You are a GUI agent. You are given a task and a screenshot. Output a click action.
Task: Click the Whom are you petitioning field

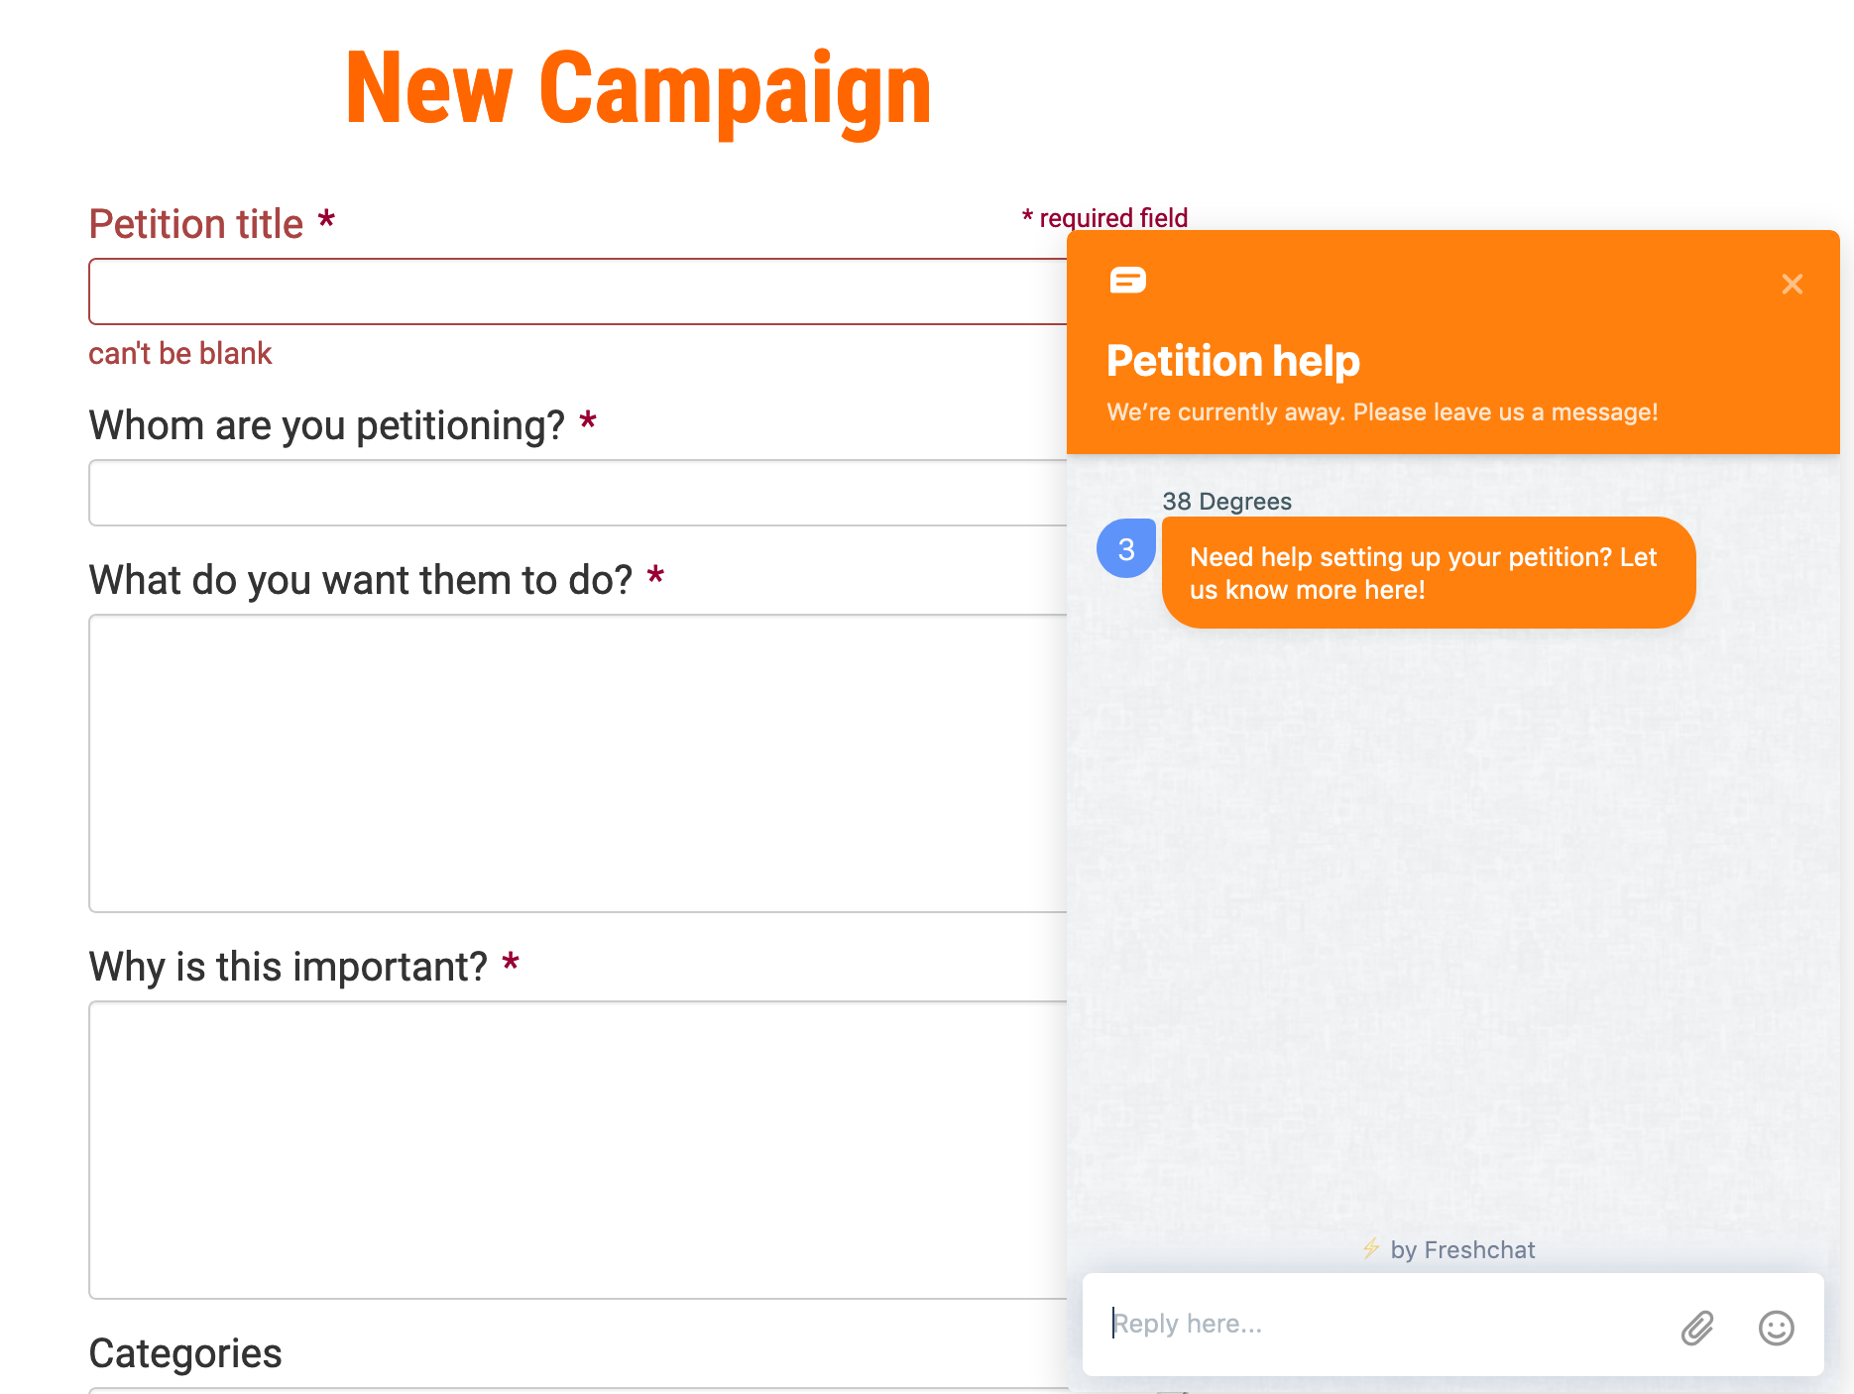pos(578,493)
